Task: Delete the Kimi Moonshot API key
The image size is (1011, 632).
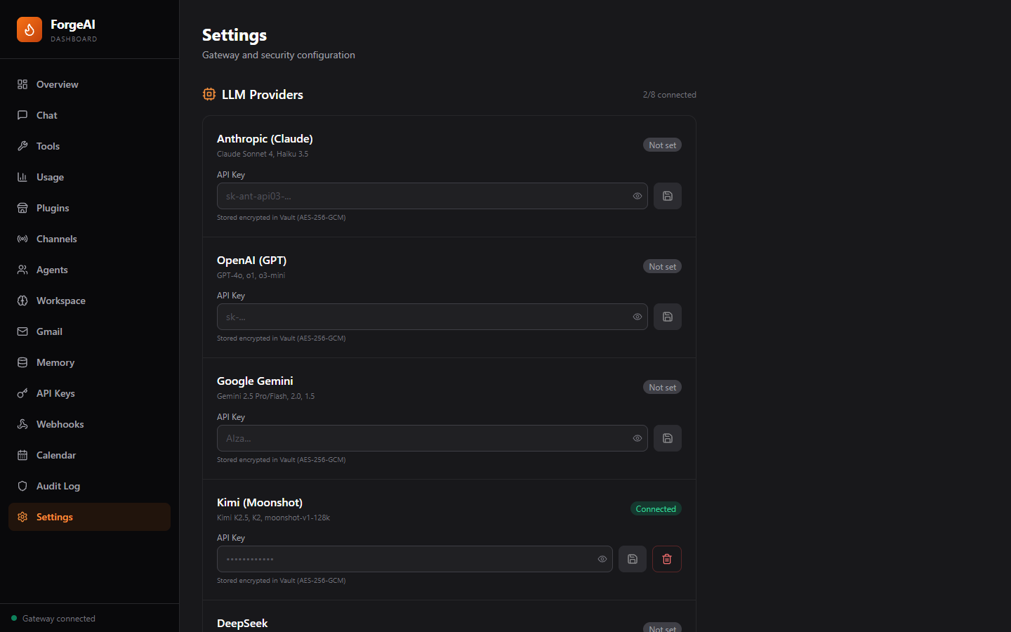Action: click(x=666, y=559)
